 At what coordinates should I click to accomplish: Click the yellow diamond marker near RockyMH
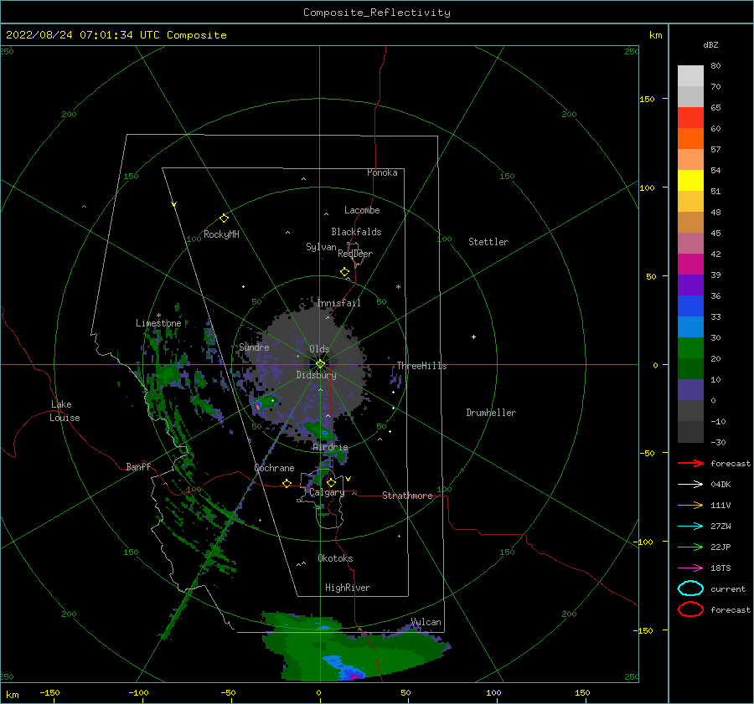click(x=224, y=218)
